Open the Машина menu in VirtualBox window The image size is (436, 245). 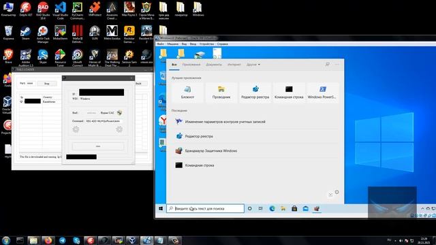172,44
